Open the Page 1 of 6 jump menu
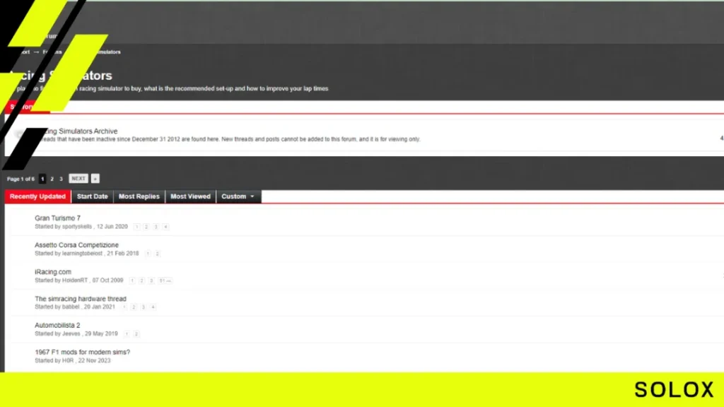 click(21, 179)
